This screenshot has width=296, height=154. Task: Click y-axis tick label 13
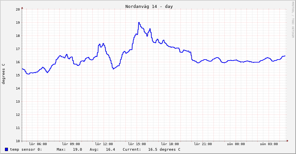(x=18, y=102)
